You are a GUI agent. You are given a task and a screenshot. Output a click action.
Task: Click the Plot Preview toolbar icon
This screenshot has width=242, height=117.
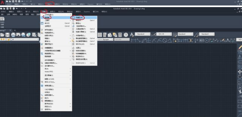coord(18,35)
